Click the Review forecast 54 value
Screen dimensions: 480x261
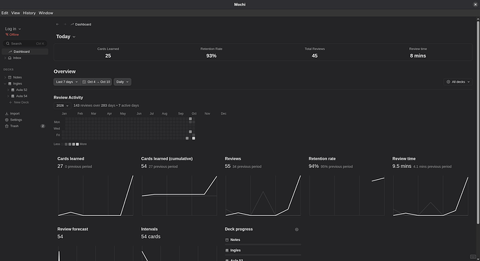[60, 237]
